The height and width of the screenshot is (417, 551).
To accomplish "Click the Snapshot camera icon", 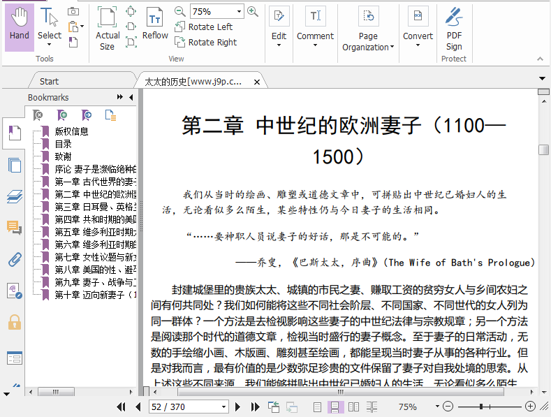I will click(x=73, y=11).
